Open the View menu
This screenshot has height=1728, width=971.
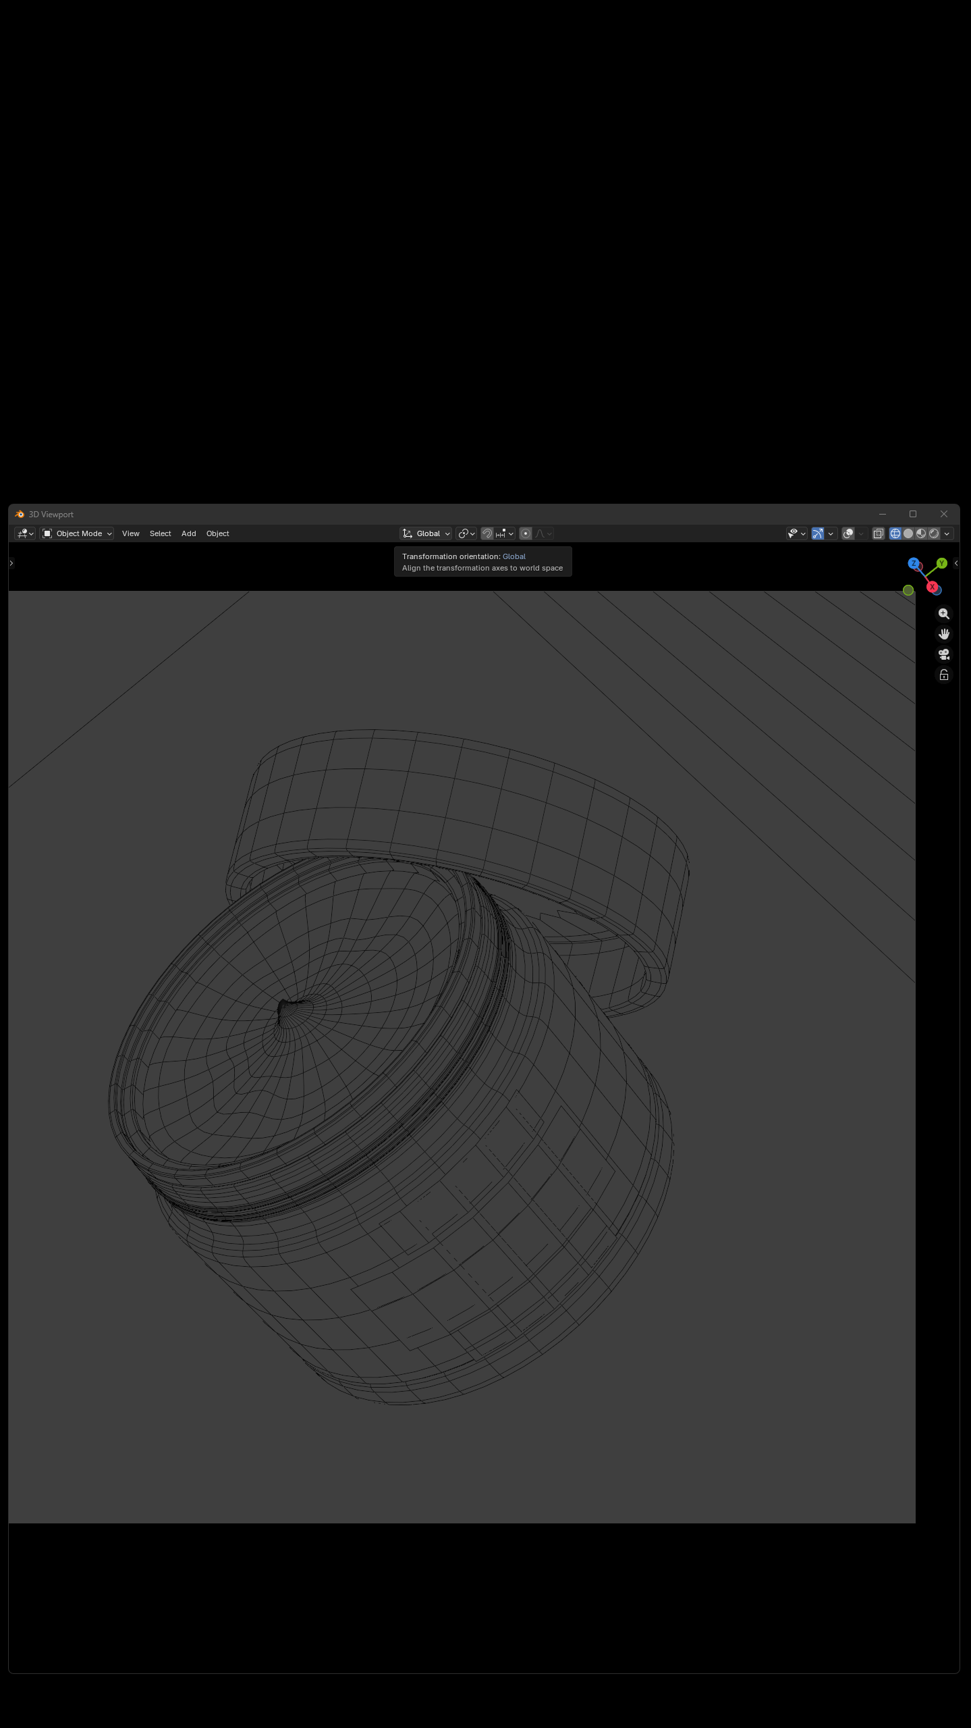click(131, 533)
